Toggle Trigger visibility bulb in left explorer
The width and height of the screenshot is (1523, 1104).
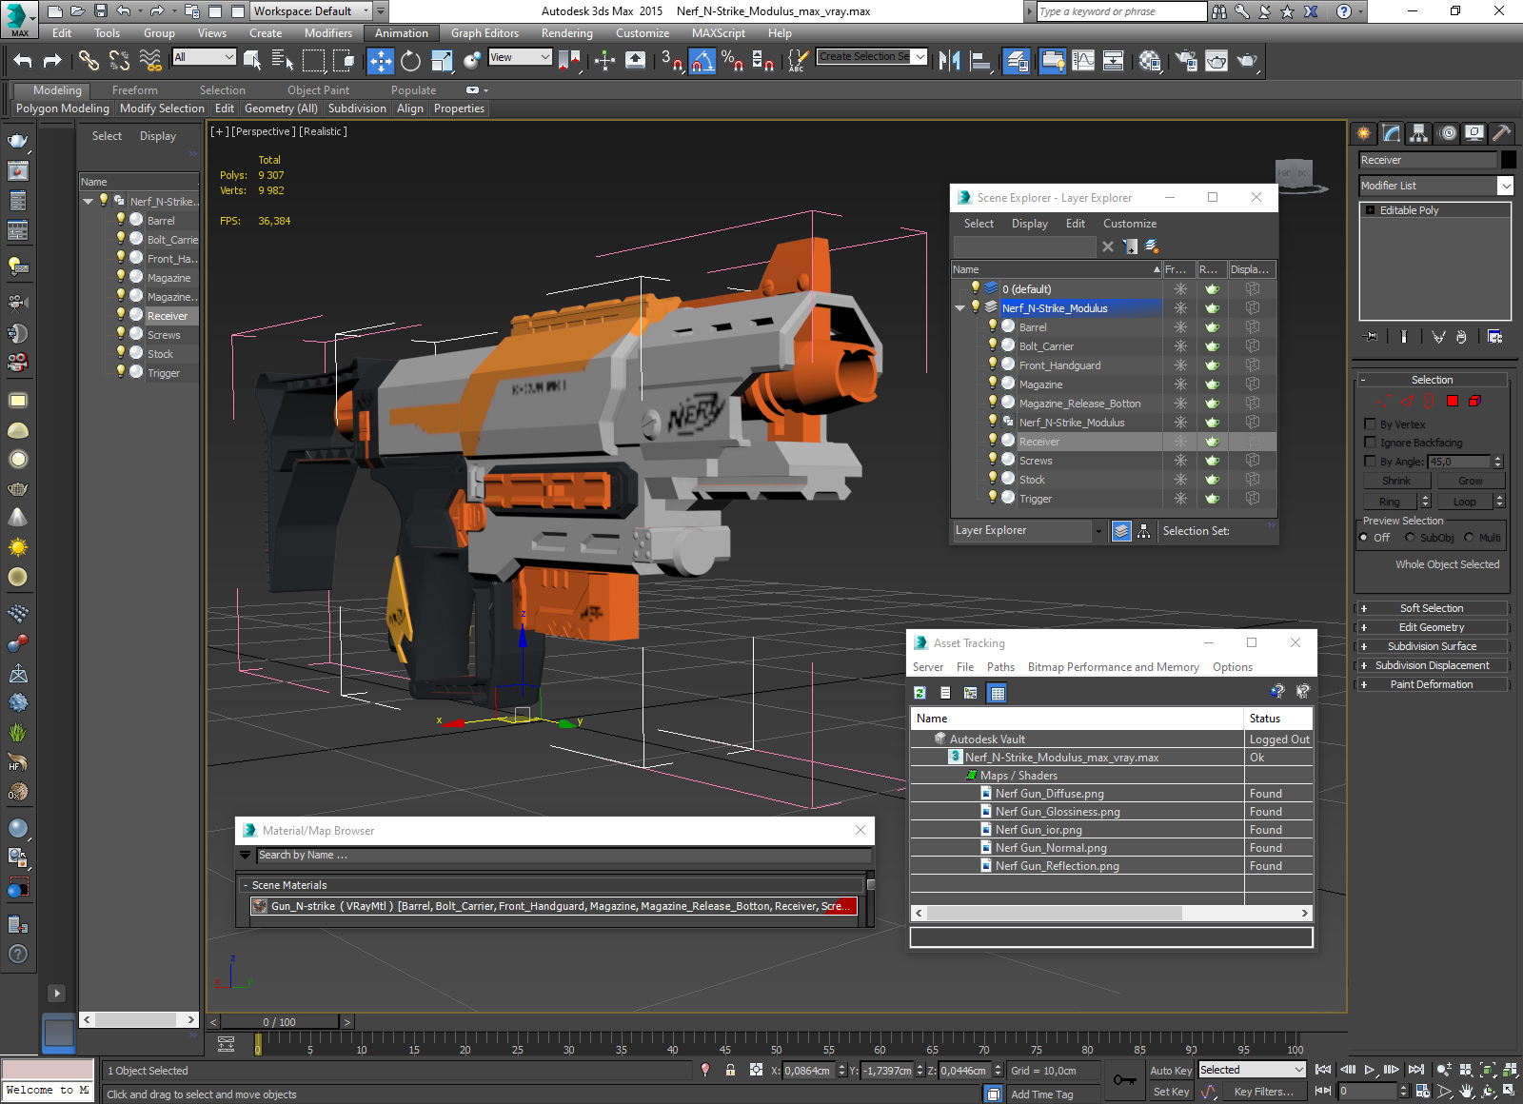(121, 372)
